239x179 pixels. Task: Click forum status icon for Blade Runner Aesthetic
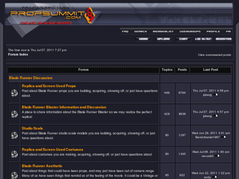click(x=14, y=175)
